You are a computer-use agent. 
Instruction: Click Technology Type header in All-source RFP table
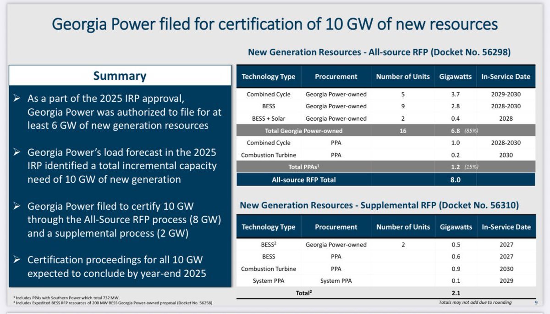click(x=269, y=77)
